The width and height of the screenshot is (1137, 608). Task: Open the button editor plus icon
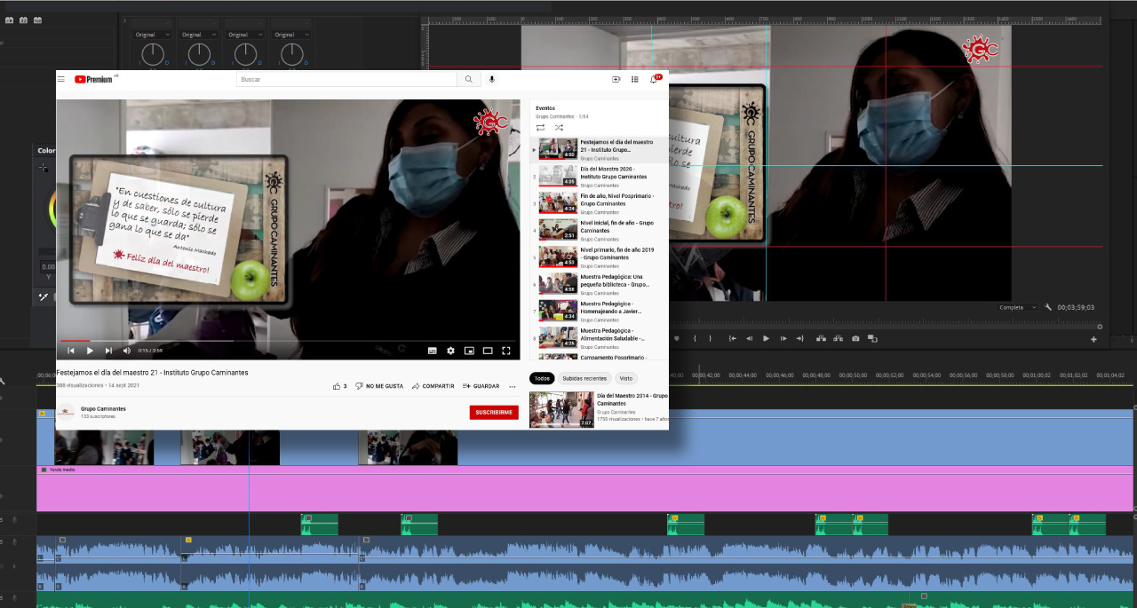click(x=1093, y=339)
